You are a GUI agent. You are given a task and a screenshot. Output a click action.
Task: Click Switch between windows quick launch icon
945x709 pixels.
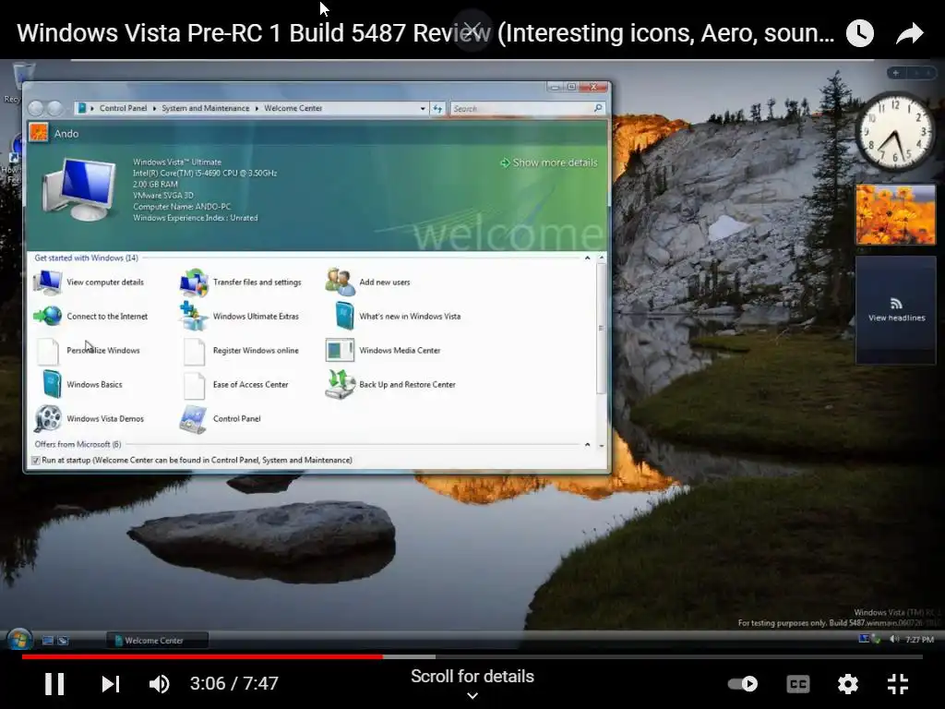63,641
